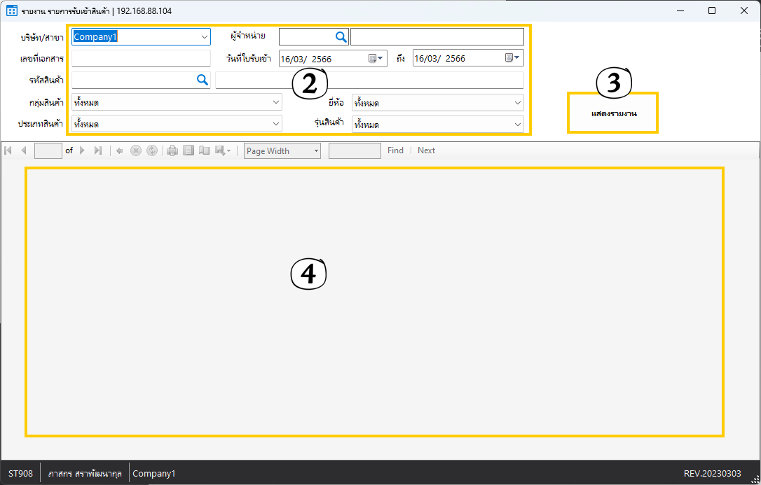Image resolution: width=761 pixels, height=485 pixels.
Task: Click the page setup icon
Action: click(x=204, y=150)
